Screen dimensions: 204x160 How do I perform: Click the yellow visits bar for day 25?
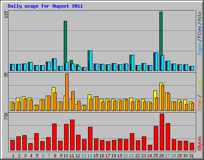pyautogui.click(x=155, y=100)
